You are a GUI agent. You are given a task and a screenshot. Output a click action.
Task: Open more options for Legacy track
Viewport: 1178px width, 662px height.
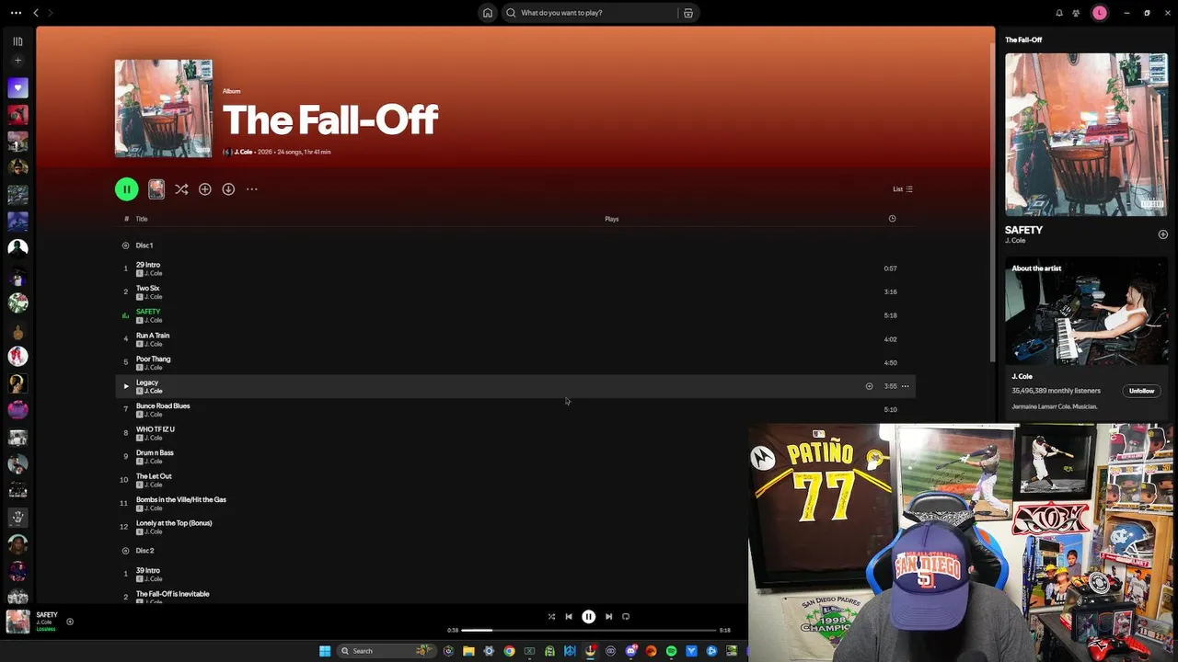[906, 386]
